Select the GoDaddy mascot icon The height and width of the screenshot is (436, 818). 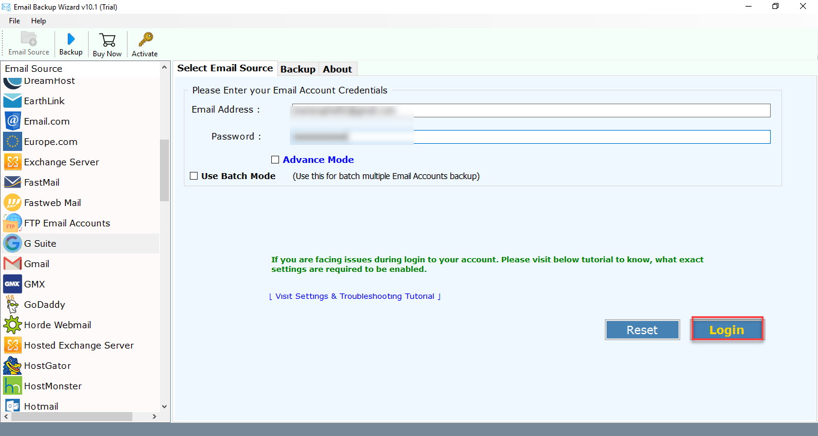point(13,305)
